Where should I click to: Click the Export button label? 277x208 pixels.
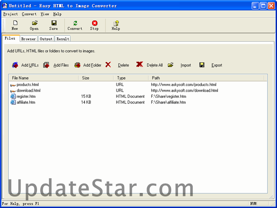[217, 65]
